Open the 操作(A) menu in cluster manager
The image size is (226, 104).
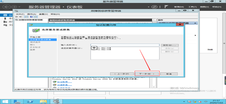(32, 14)
